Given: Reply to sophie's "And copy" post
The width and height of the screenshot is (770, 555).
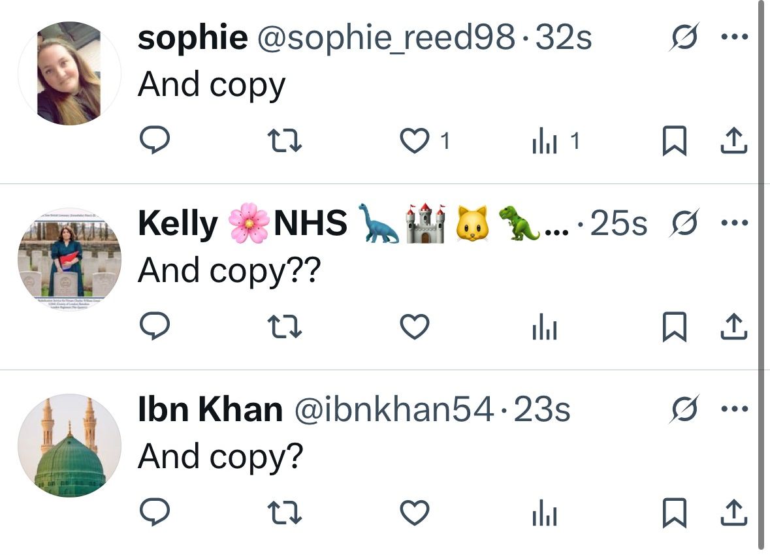Looking at the screenshot, I should tap(155, 140).
